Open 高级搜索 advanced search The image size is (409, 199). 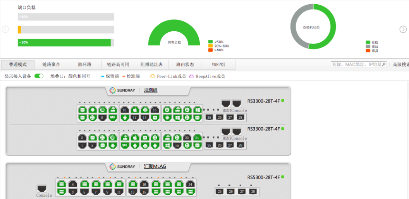(x=400, y=65)
